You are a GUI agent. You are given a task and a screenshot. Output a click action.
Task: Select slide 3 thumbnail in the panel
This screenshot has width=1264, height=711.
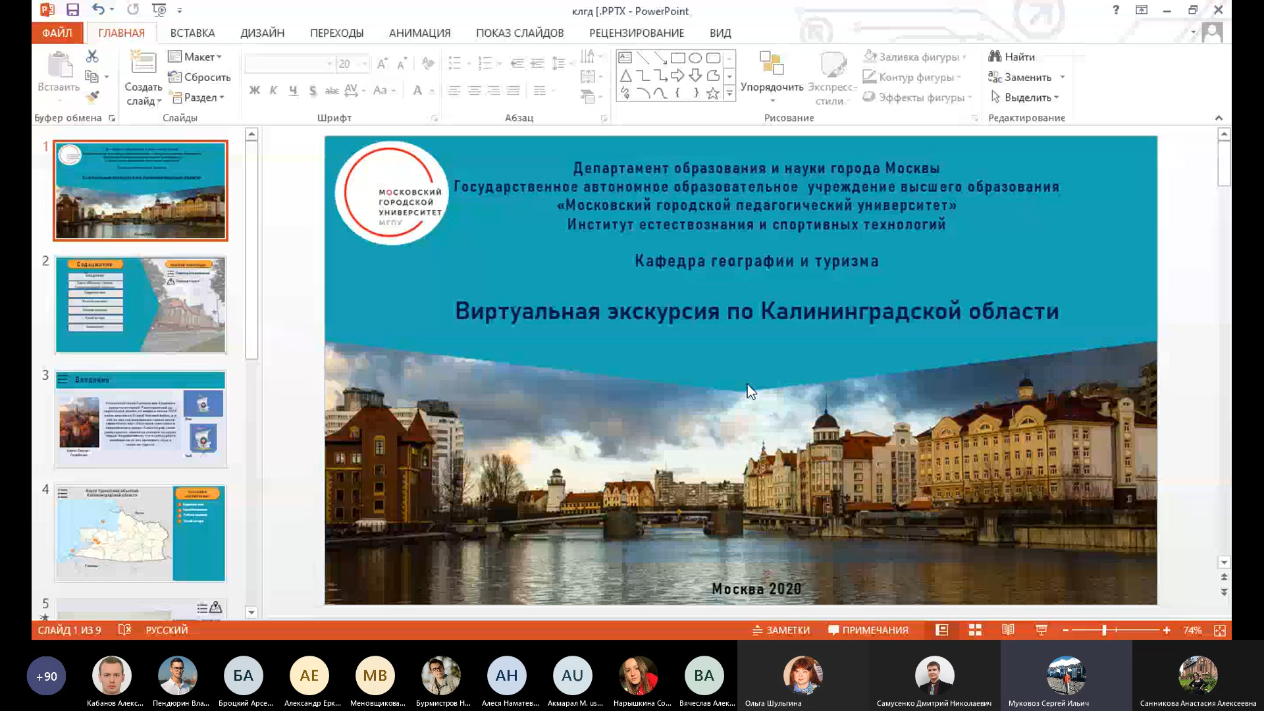(140, 419)
